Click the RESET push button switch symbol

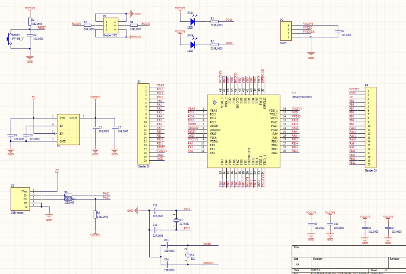click(x=10, y=39)
